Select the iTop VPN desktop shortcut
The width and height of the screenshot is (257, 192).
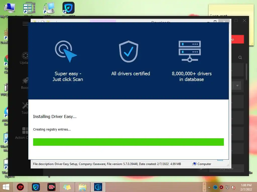click(x=69, y=8)
